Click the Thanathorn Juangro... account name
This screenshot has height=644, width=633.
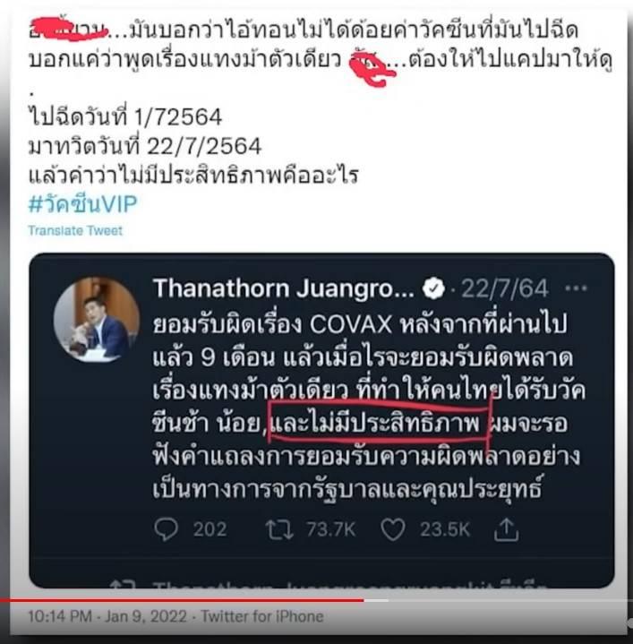(283, 288)
